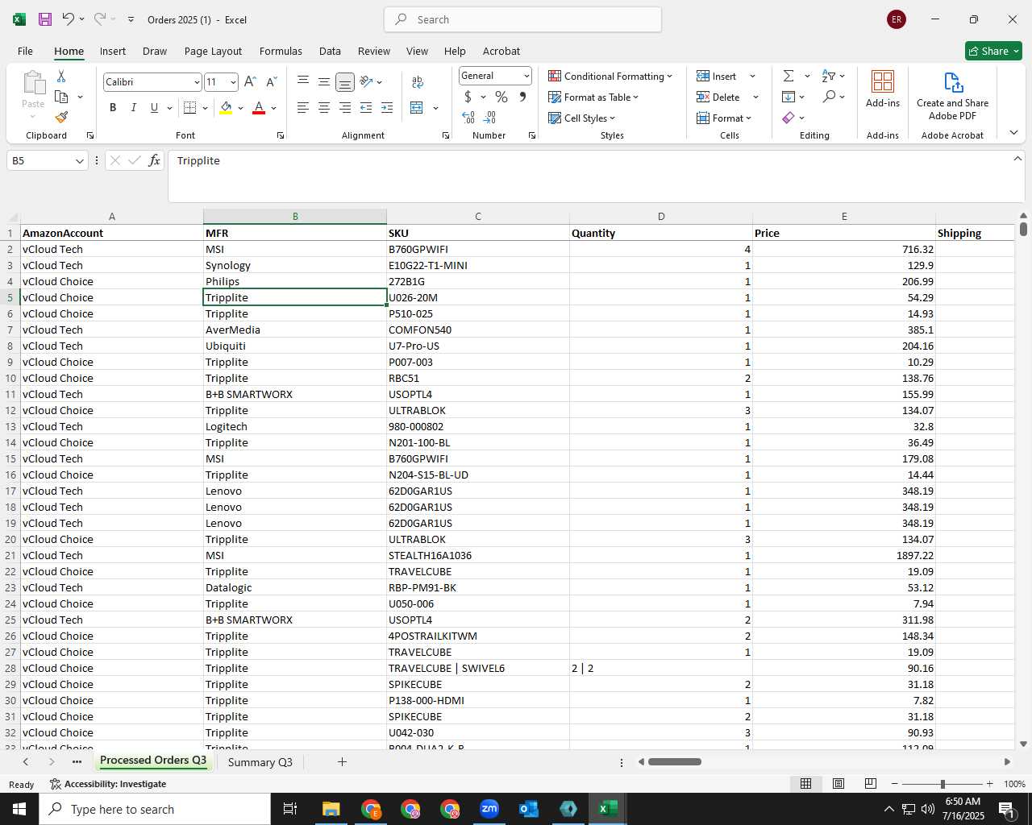This screenshot has width=1032, height=825.
Task: Click the Delete cells button
Action: coord(718,97)
